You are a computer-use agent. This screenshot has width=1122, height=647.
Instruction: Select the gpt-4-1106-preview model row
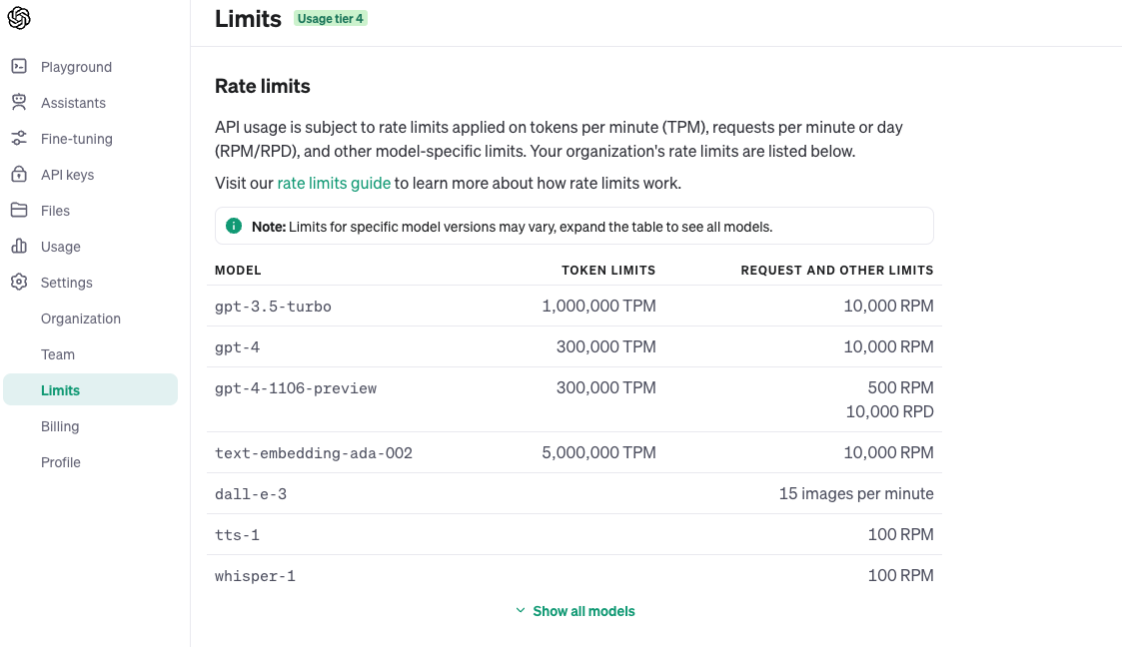(x=296, y=388)
